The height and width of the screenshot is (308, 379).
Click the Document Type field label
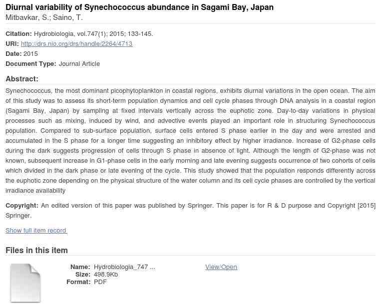(30, 64)
